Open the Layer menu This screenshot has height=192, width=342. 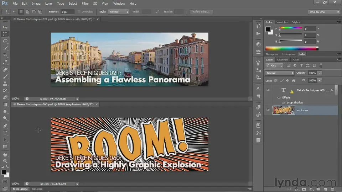49,4
